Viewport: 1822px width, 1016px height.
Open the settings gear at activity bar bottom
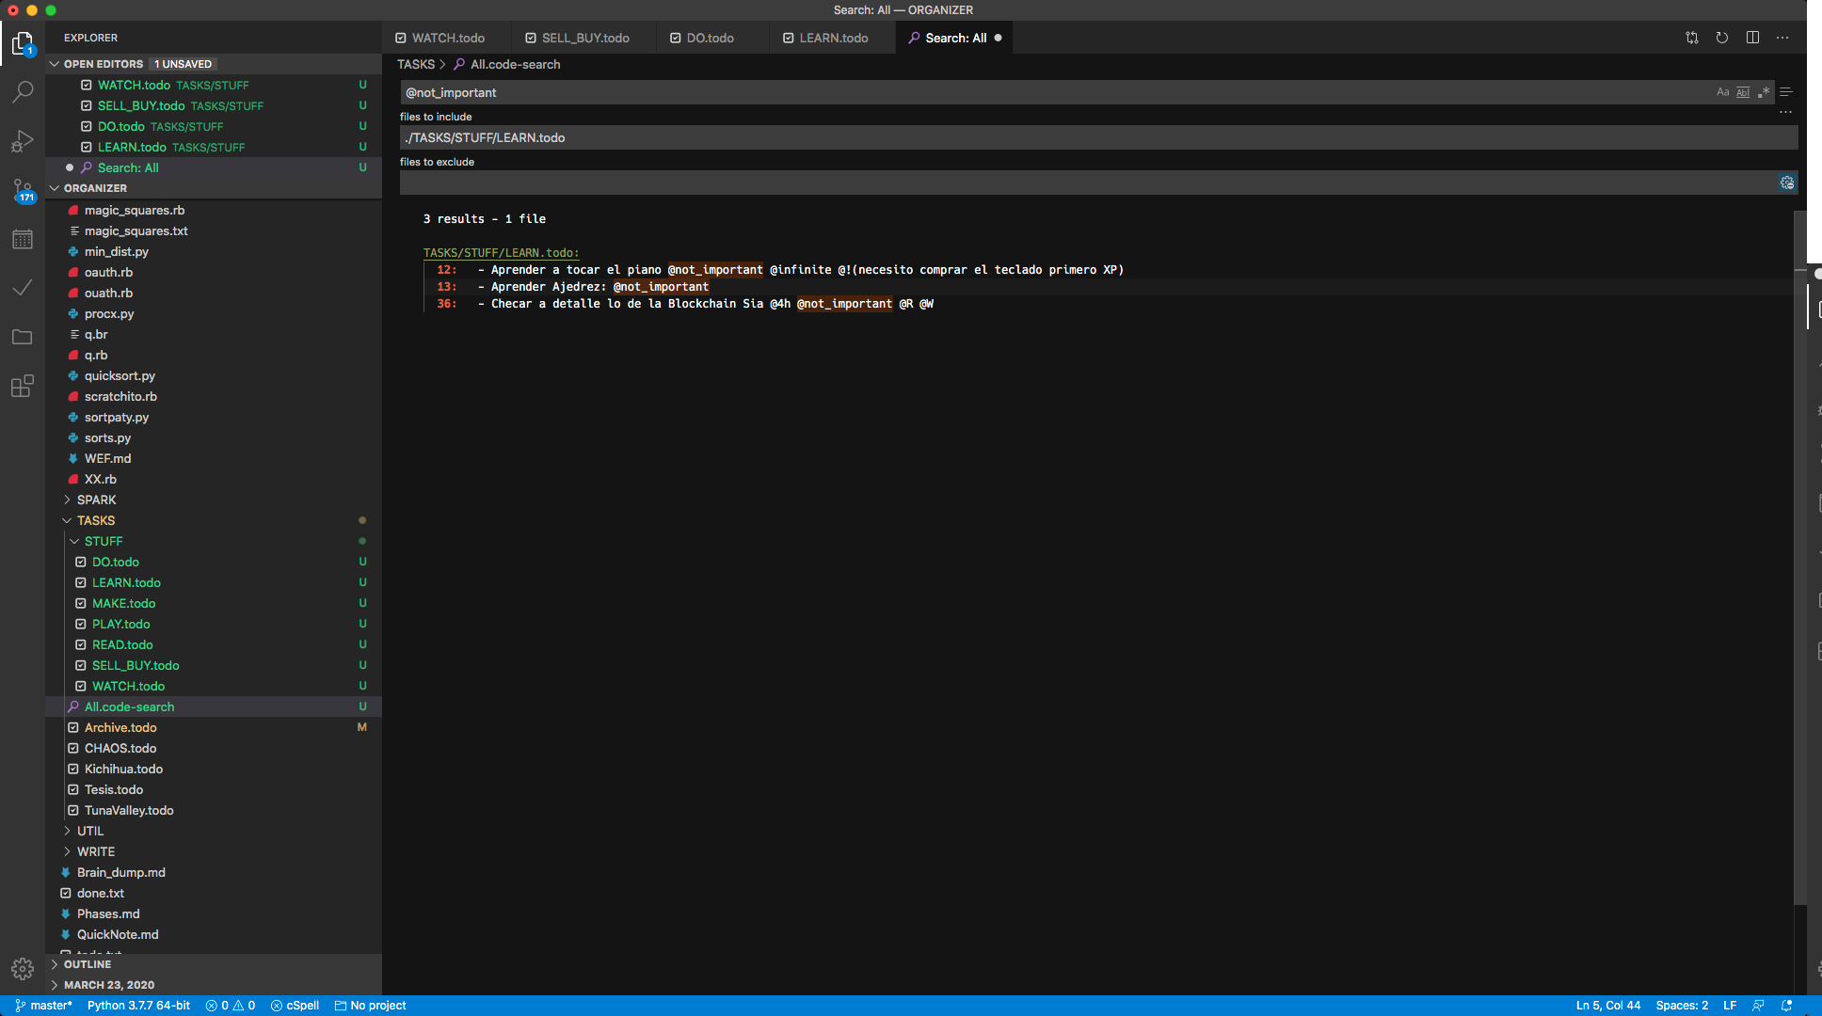point(23,968)
